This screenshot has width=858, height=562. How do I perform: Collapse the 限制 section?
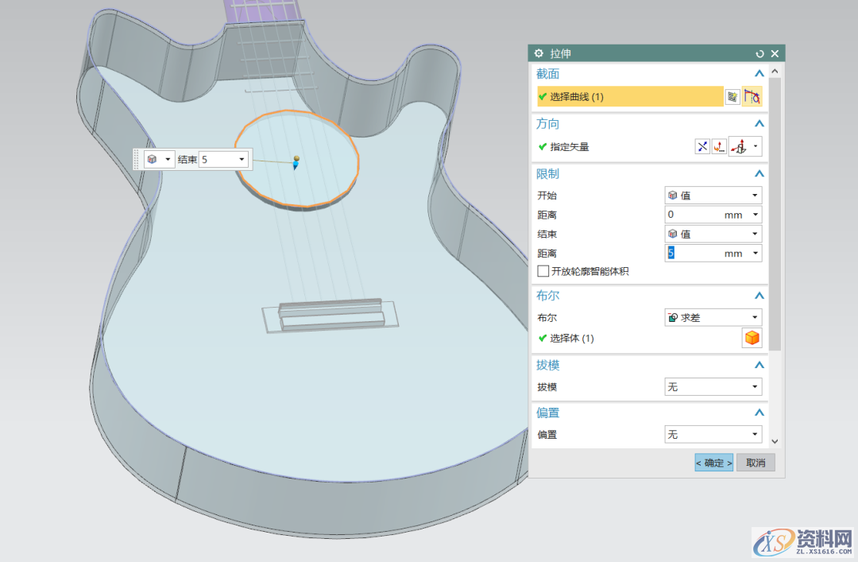pos(759,174)
